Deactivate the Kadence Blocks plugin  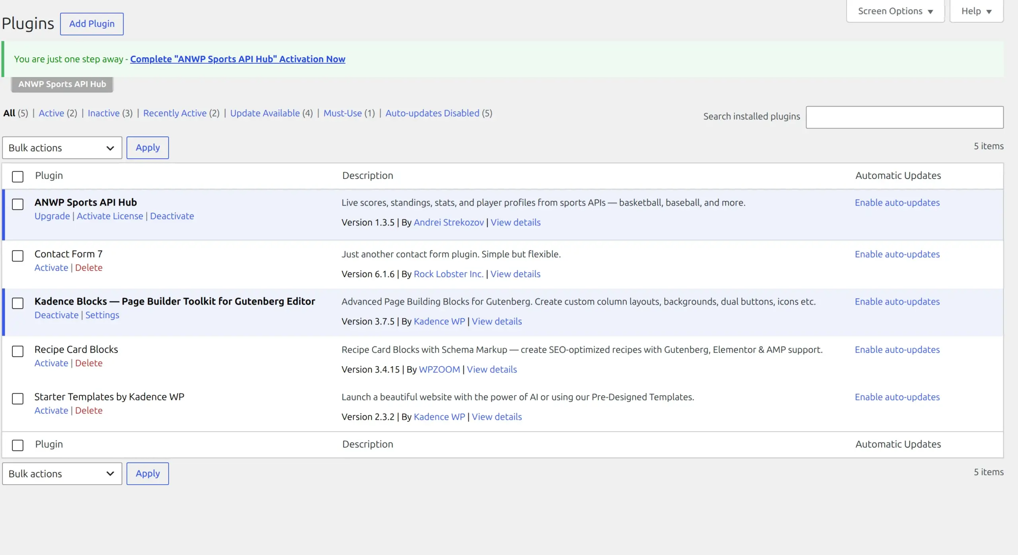tap(56, 315)
